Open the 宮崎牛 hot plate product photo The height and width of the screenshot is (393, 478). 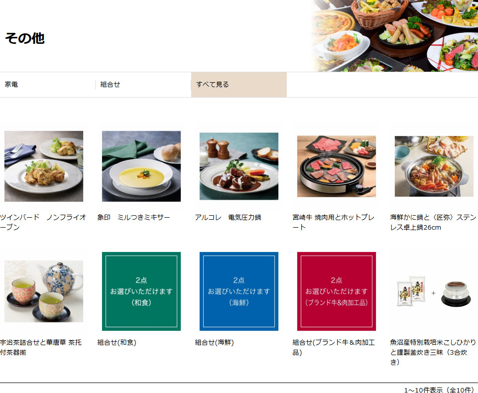coord(336,166)
